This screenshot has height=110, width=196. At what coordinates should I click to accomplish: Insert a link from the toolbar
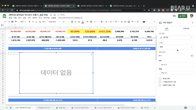[x=122, y=22]
